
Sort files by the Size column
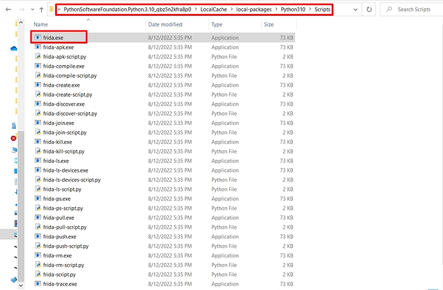point(268,25)
